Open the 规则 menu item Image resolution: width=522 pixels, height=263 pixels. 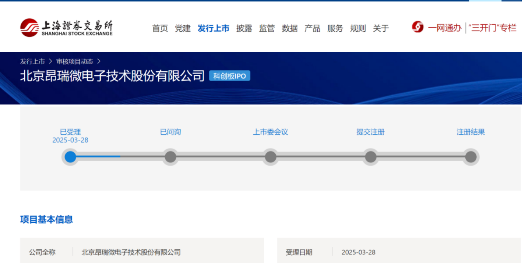358,28
